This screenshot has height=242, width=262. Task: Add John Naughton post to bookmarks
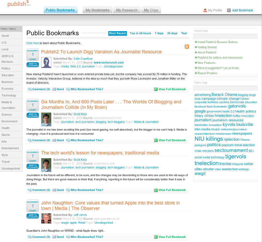pos(33,216)
